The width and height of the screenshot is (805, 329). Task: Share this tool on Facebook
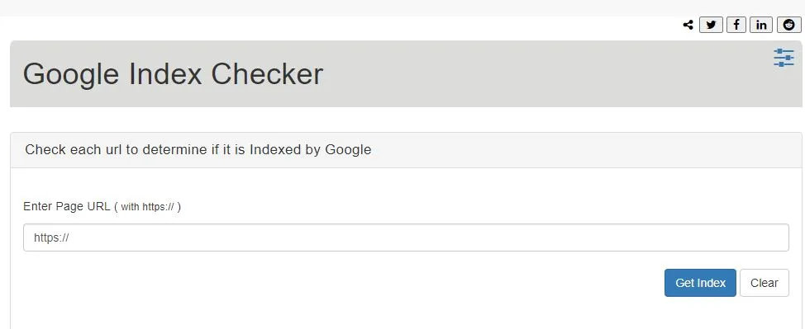[736, 25]
